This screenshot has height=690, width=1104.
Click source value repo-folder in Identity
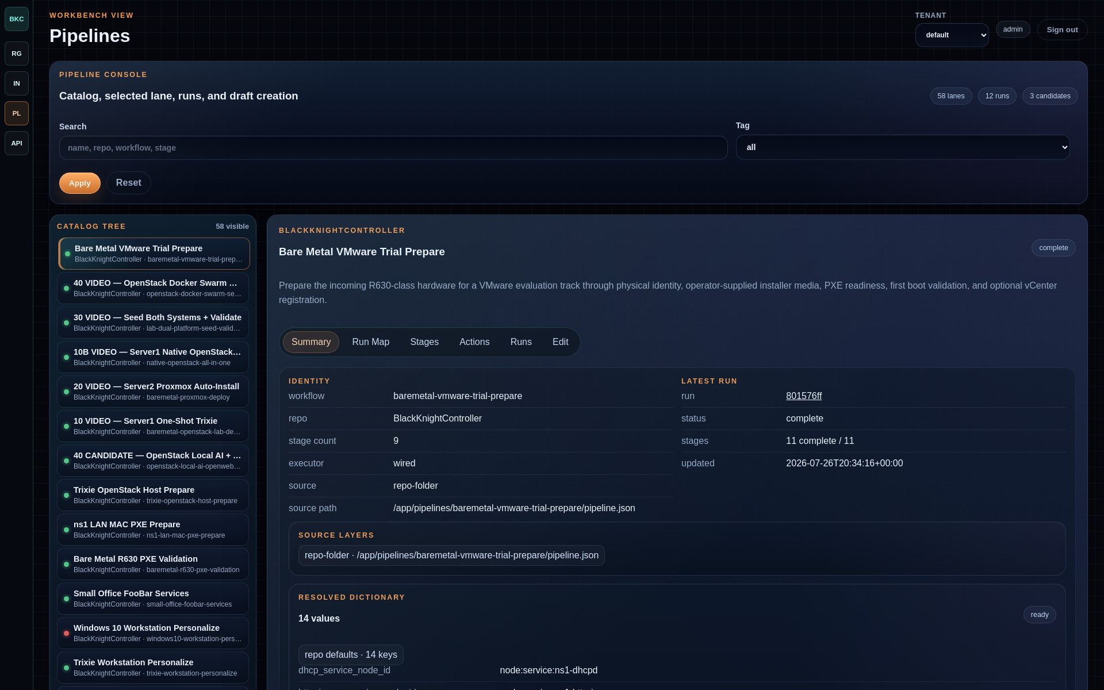coord(416,486)
